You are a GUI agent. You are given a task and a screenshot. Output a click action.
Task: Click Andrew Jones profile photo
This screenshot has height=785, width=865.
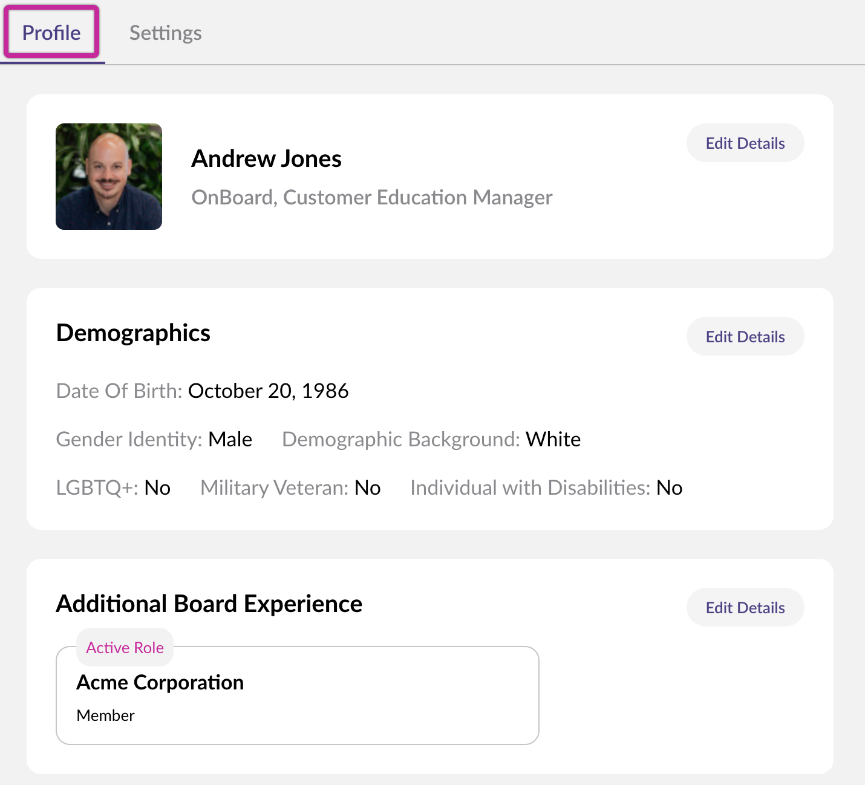[109, 177]
